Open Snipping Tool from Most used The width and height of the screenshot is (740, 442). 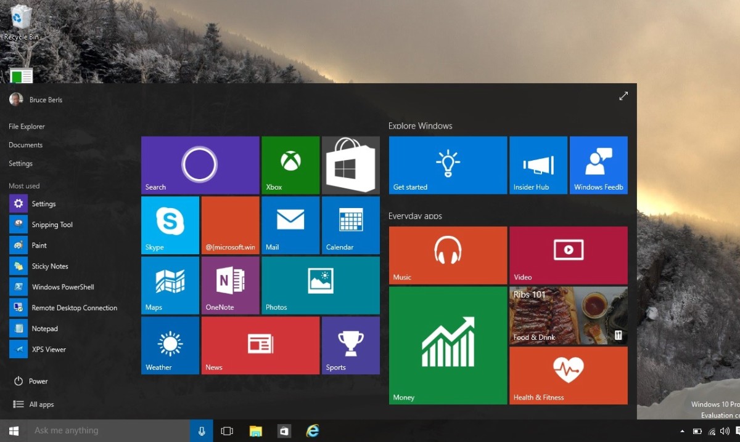click(x=52, y=225)
